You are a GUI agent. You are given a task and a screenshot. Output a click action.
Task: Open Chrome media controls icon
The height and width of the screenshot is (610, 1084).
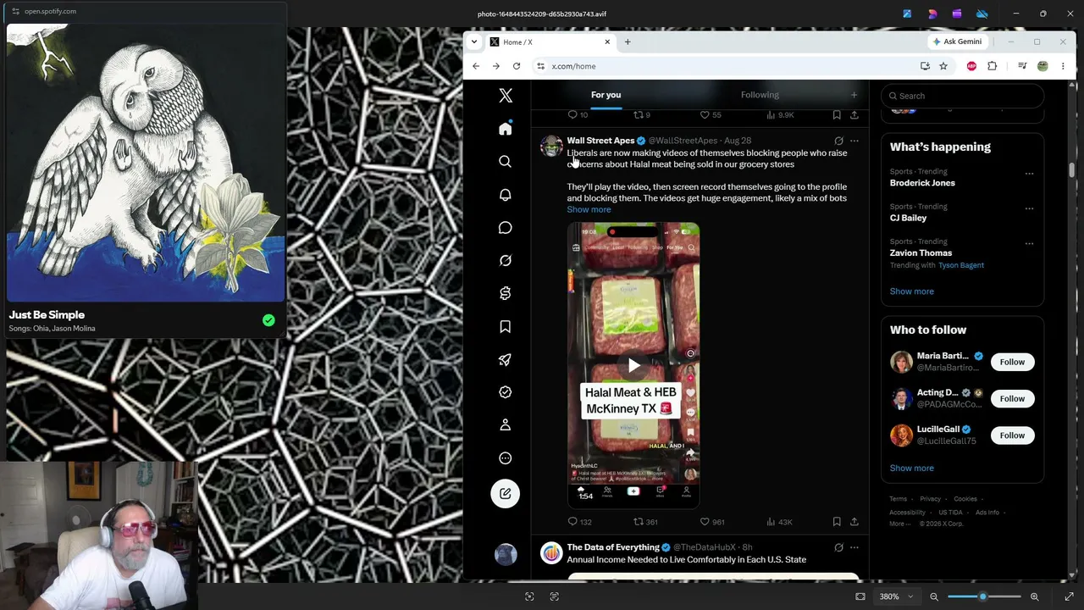pyautogui.click(x=1022, y=66)
